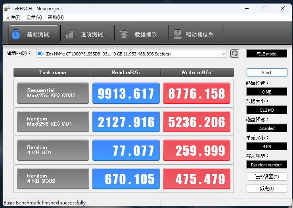Viewport: 293px width, 208px height.
Task: Click the read result 9913.617
Action: tap(126, 93)
